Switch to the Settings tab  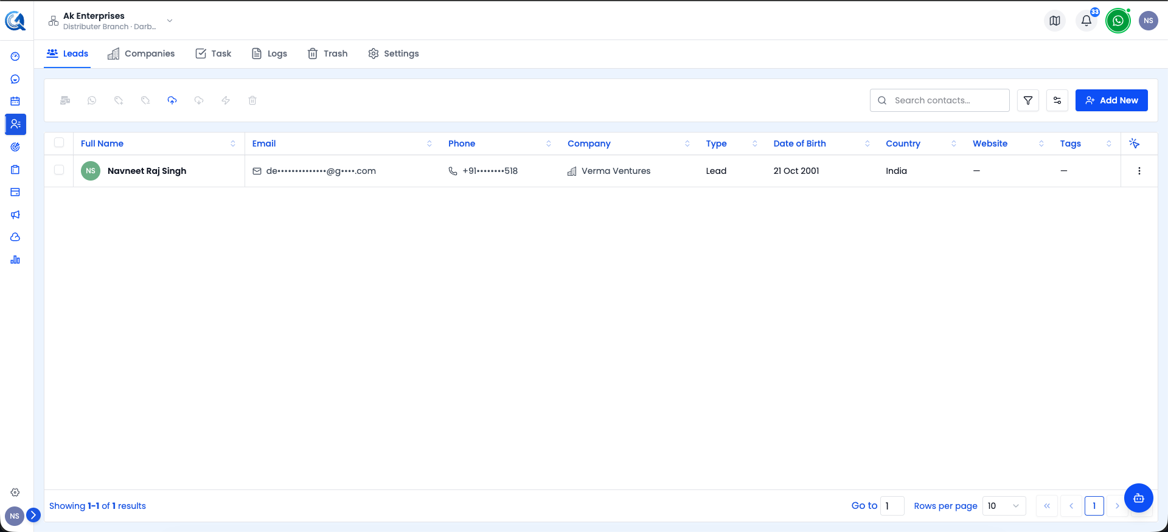[394, 54]
